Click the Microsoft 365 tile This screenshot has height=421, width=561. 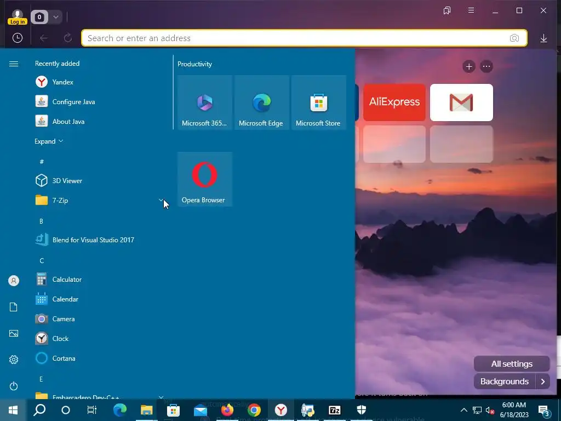pos(205,103)
